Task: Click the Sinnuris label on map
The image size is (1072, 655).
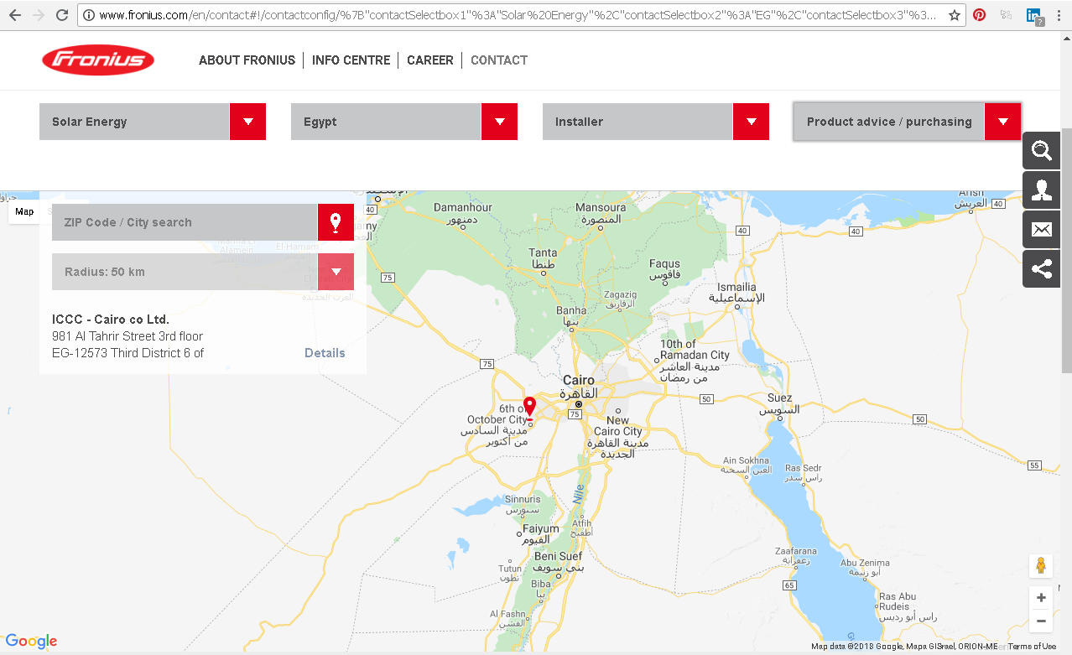Action: point(523,499)
